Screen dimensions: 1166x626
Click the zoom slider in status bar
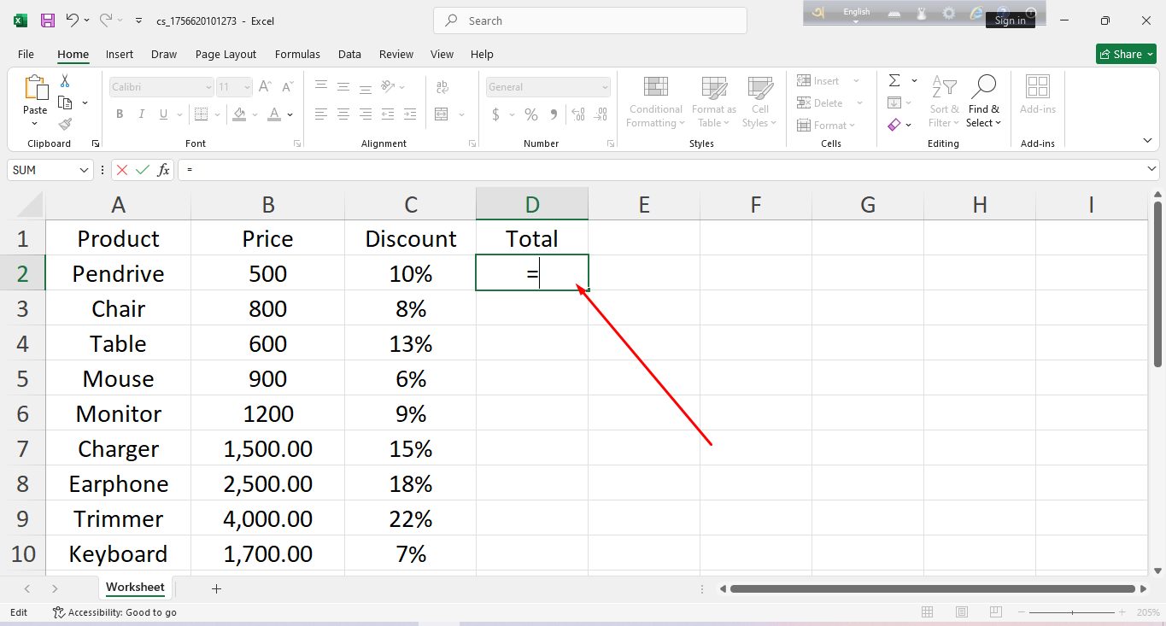point(1073,612)
